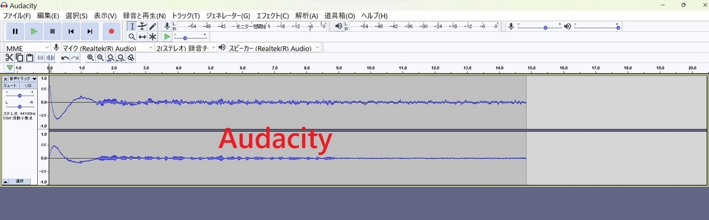Screen dimensions: 709x220
Task: Open the 録音と再生(N) menu
Action: [x=144, y=15]
